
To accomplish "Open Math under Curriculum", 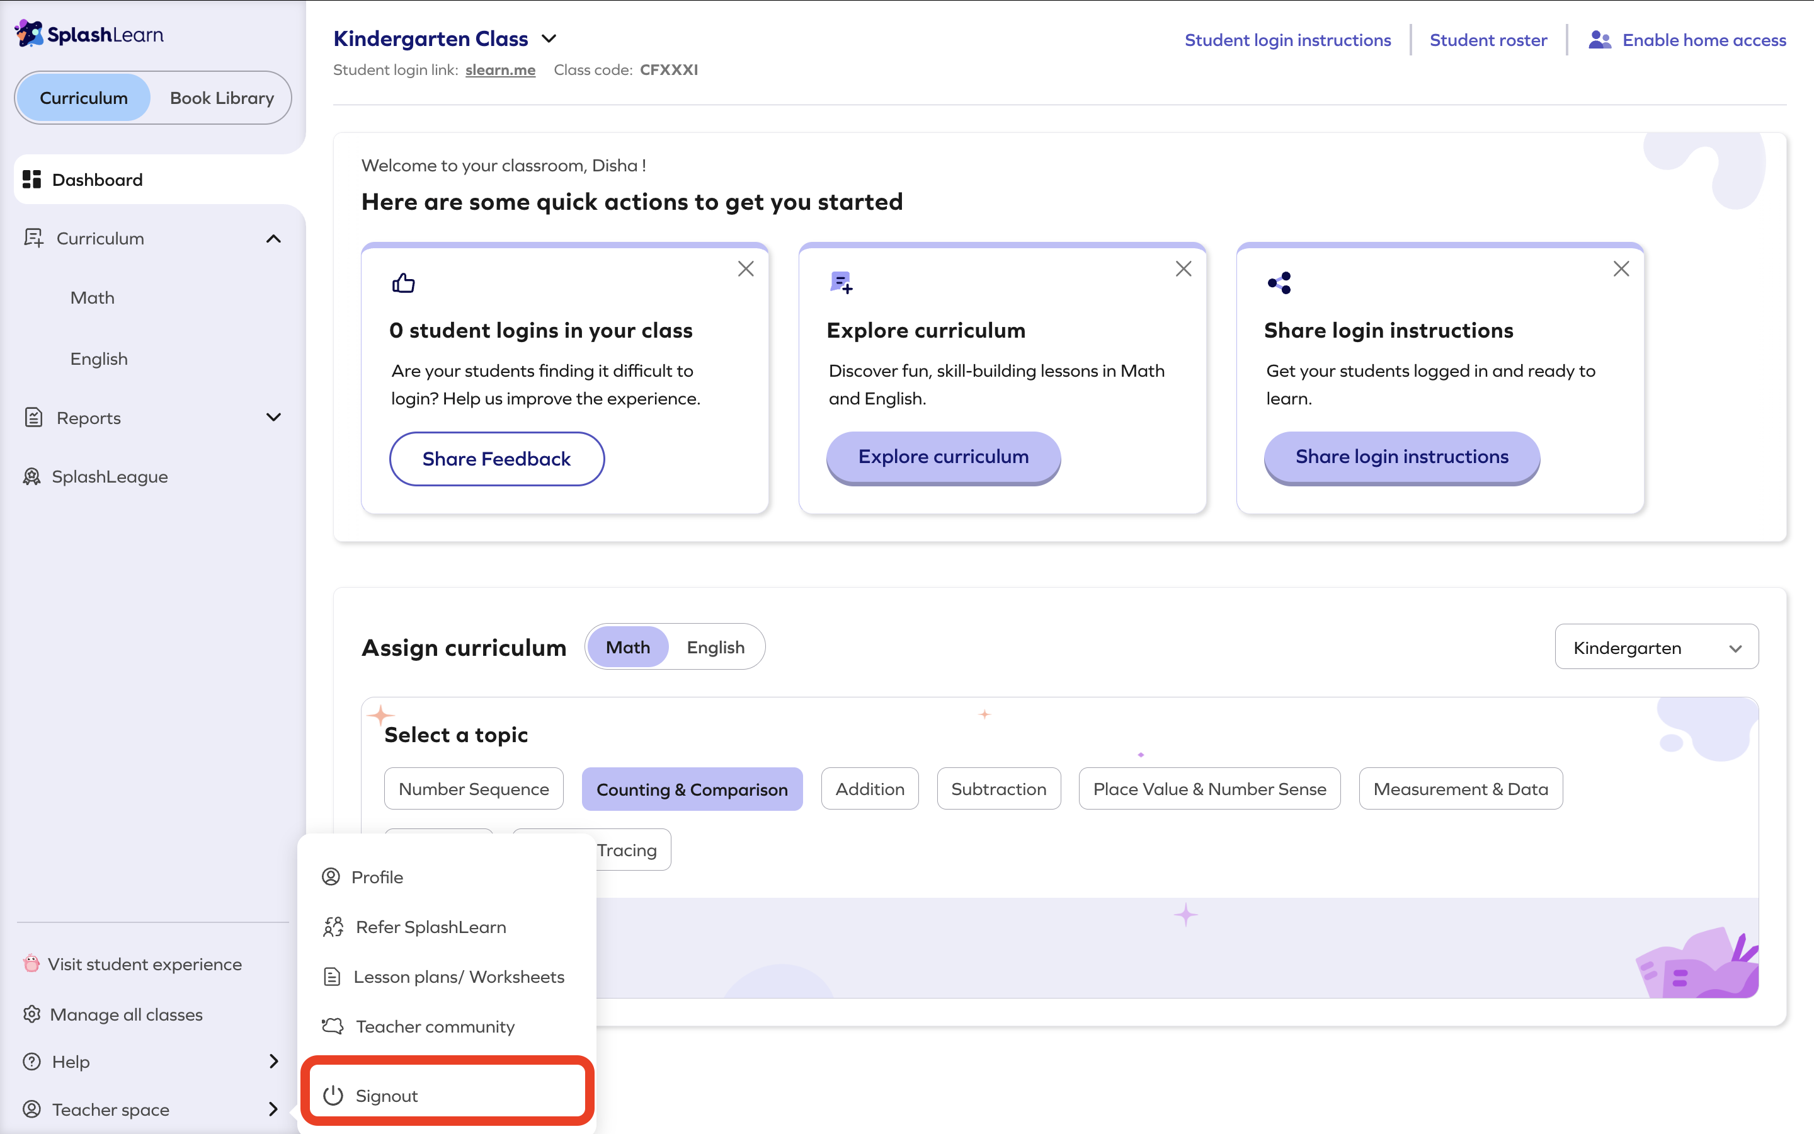I will coord(92,298).
